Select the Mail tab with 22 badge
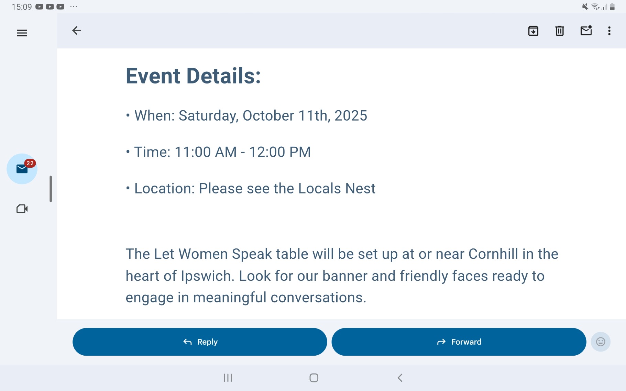This screenshot has width=626, height=391. (x=22, y=169)
